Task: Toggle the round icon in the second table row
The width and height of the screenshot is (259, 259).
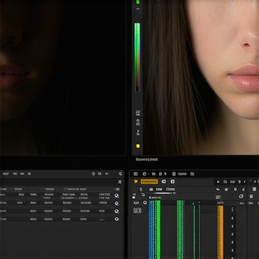Action: [x=117, y=203]
